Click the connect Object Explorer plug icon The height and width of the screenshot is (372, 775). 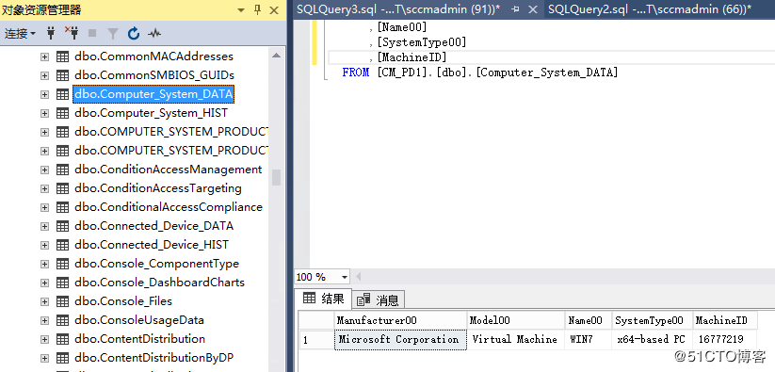click(x=51, y=34)
